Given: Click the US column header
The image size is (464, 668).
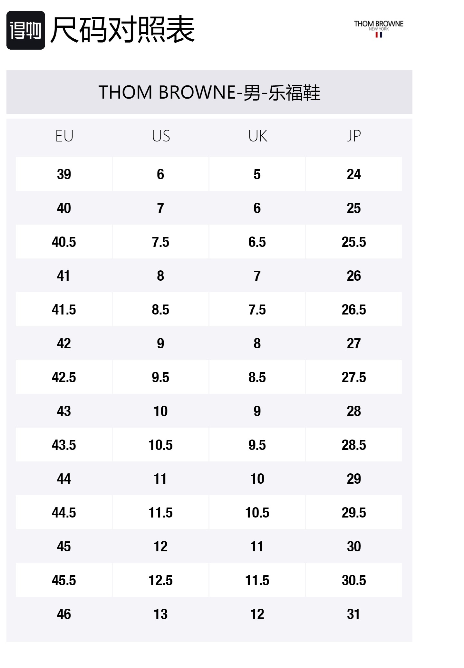Looking at the screenshot, I should pyautogui.click(x=161, y=136).
